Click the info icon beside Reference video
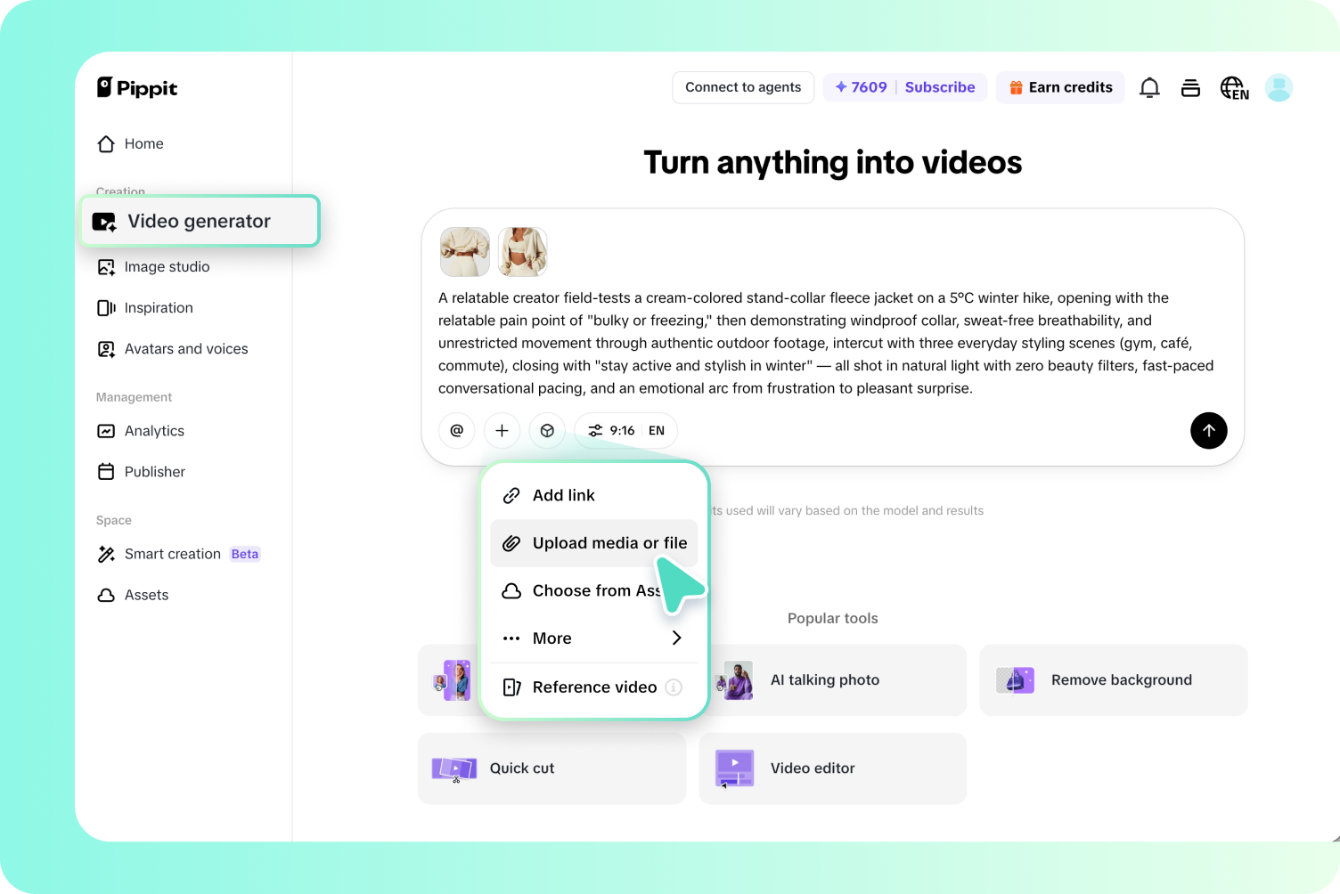Image resolution: width=1340 pixels, height=894 pixels. pyautogui.click(x=674, y=687)
